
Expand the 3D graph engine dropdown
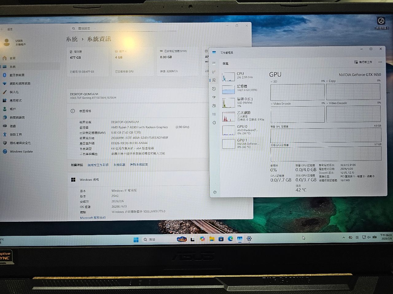point(272,81)
